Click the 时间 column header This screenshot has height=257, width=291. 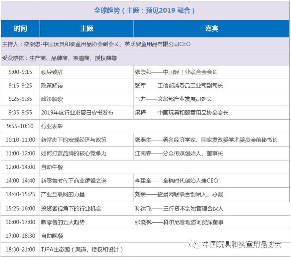(20, 29)
